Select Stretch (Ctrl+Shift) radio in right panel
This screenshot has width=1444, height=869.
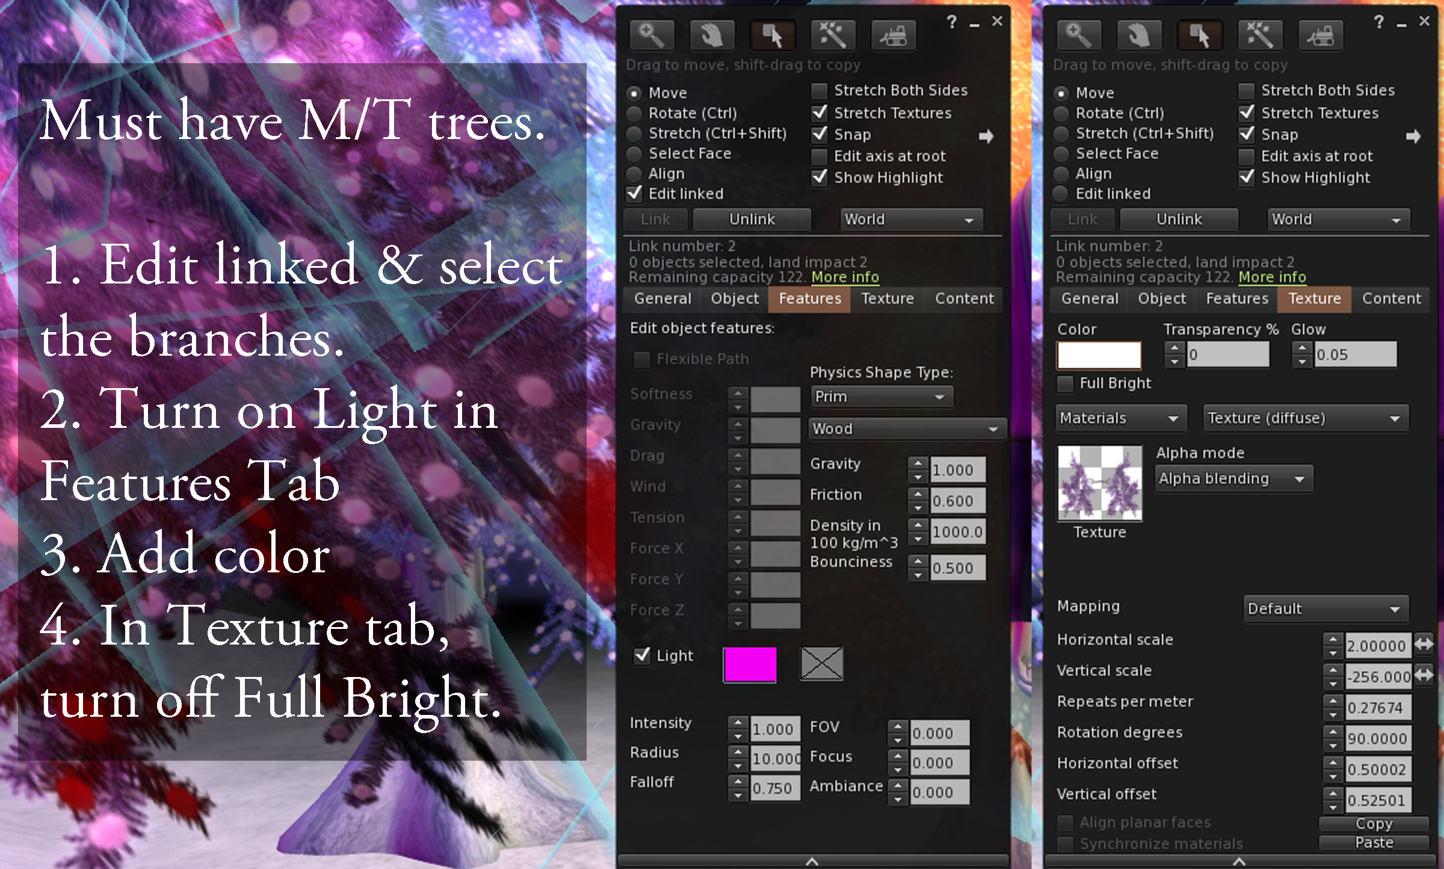(1061, 133)
